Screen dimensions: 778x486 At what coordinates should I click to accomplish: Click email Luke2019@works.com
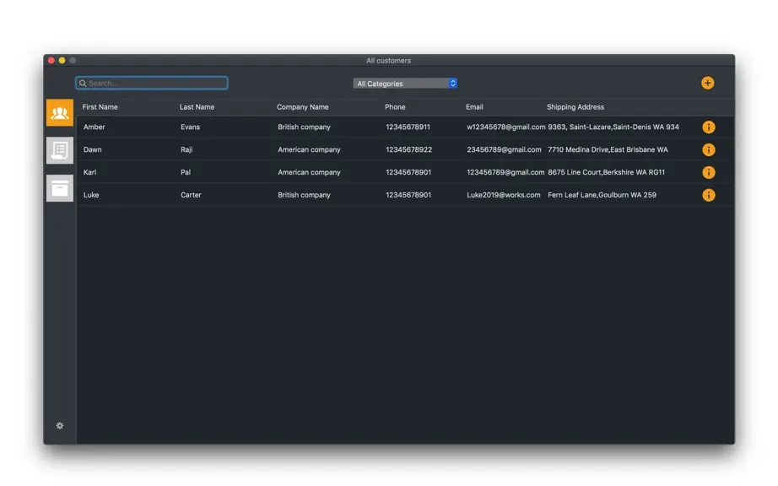coord(504,195)
